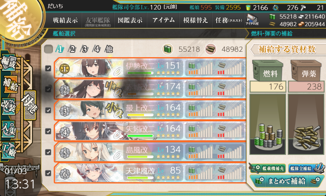Switch to fleet 2 tab
The width and height of the screenshot is (326, 196).
coord(72,49)
